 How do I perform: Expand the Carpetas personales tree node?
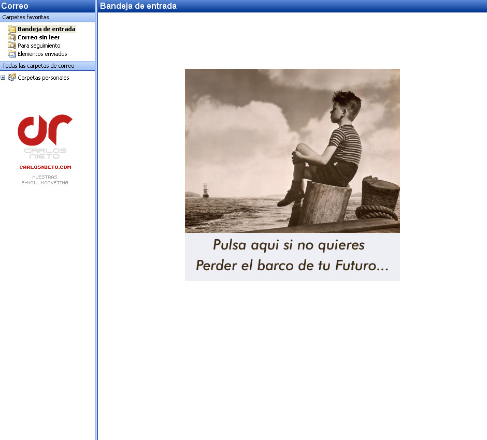[3, 78]
